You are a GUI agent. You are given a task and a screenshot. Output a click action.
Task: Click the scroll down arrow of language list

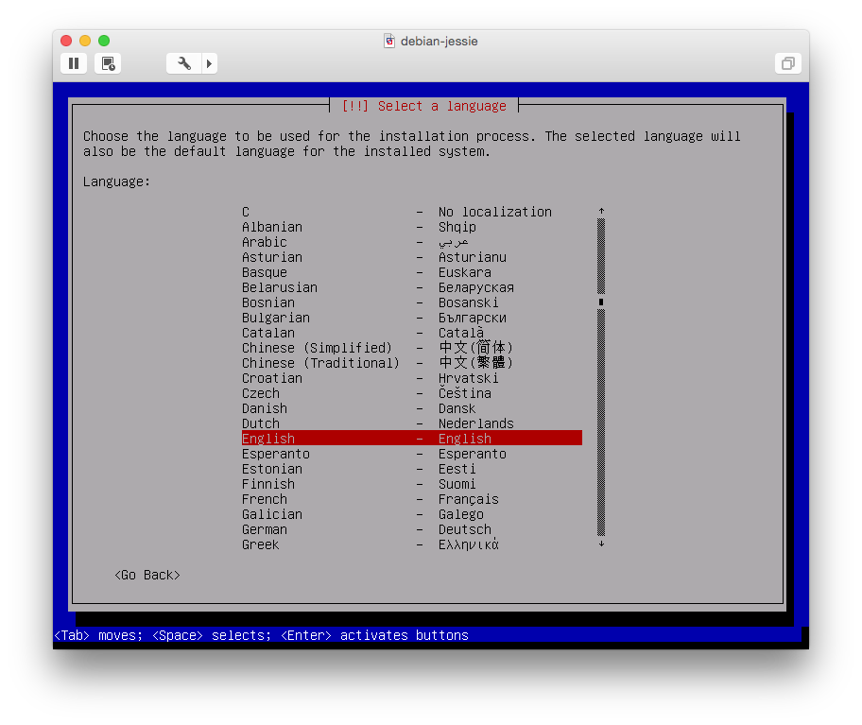click(601, 544)
